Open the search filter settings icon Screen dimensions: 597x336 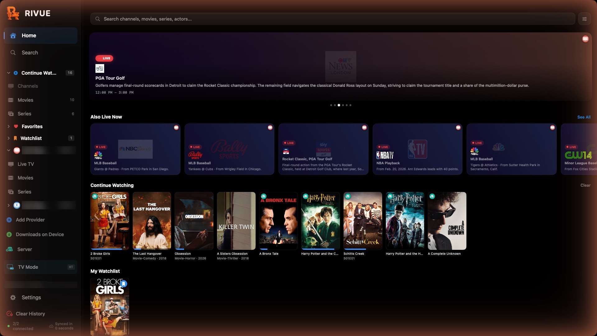[585, 19]
